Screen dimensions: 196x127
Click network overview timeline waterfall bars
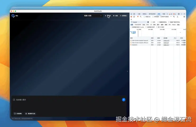click(133, 33)
